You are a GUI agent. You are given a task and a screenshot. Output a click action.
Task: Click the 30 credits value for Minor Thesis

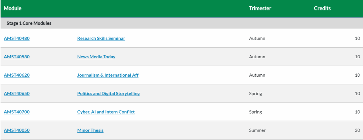pyautogui.click(x=357, y=130)
